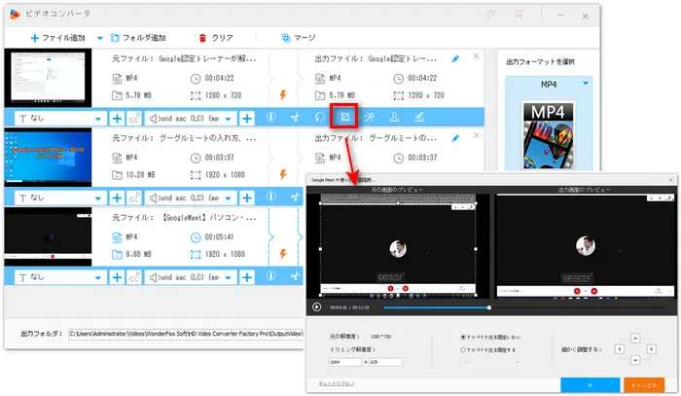Screen dimensions: 681x396
Task: Open the MP4 output format dropdown
Action: tap(587, 85)
